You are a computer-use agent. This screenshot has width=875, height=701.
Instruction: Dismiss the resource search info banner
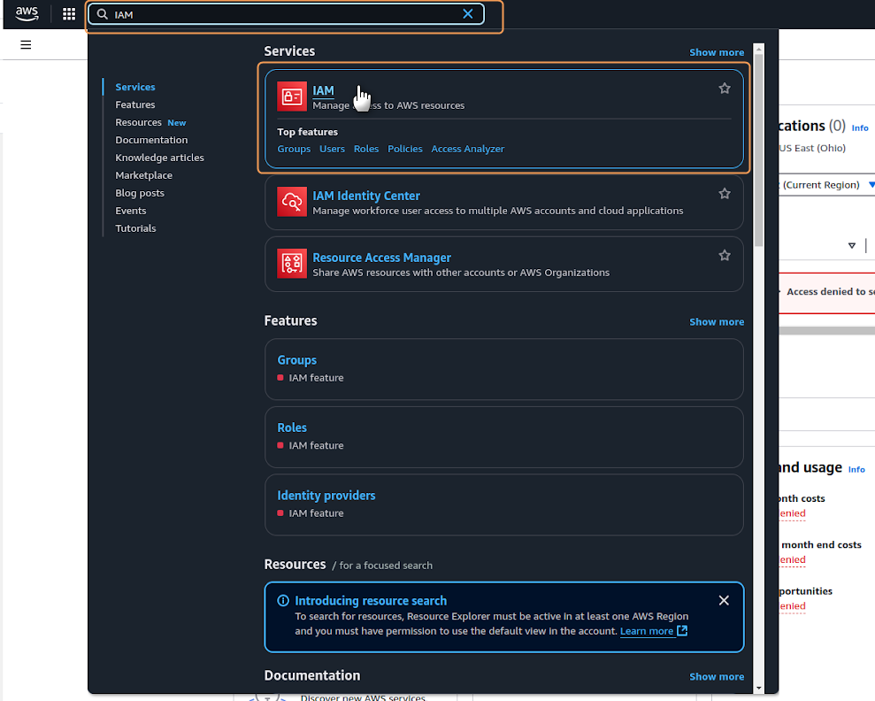pyautogui.click(x=724, y=600)
